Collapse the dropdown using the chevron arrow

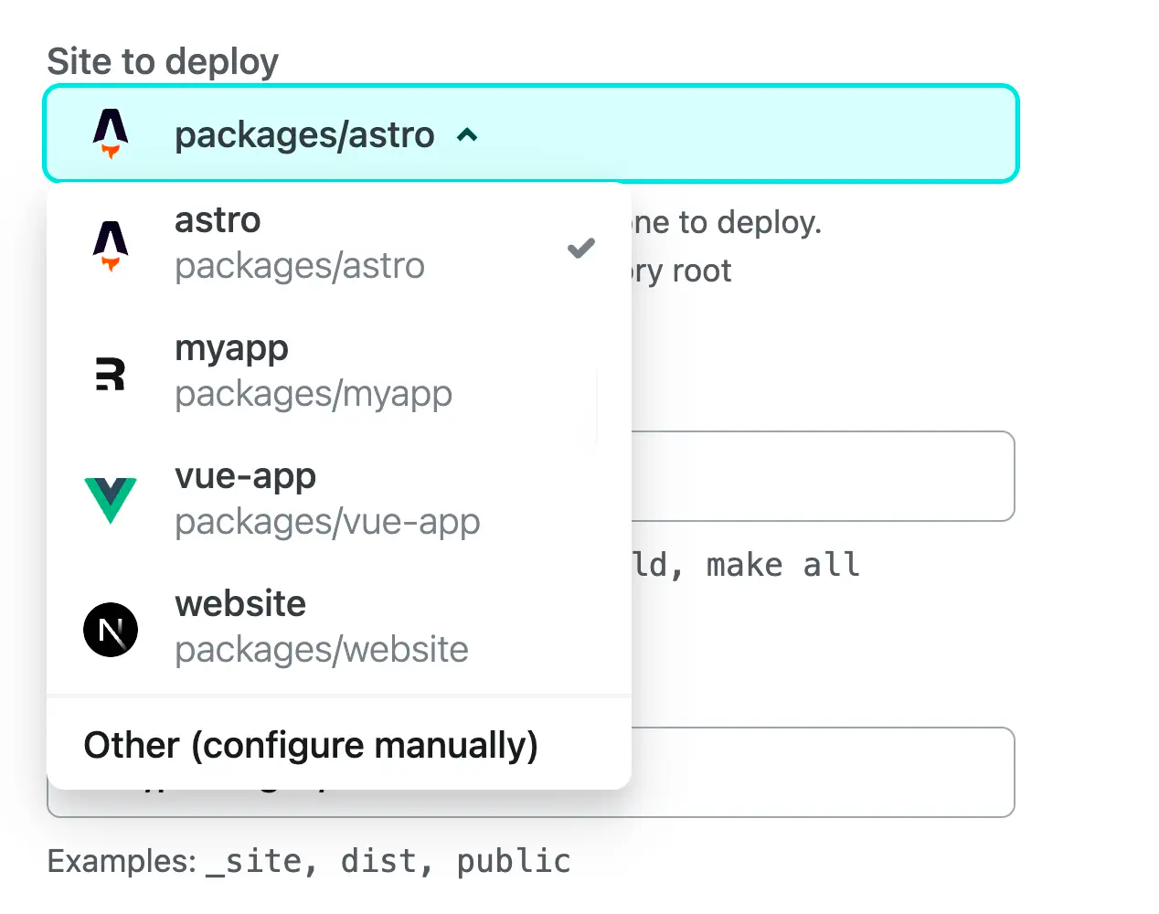click(467, 135)
